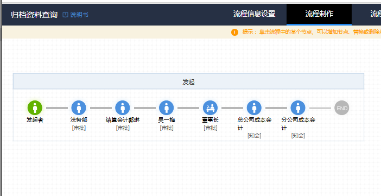Click the [审批] label under 法务部

[79, 128]
